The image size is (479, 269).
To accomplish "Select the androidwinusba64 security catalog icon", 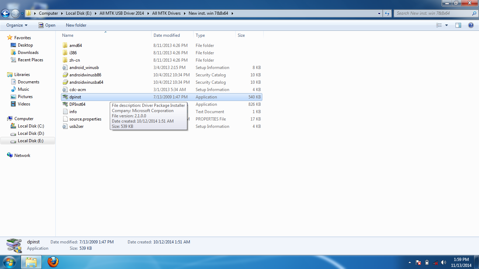I will click(65, 82).
